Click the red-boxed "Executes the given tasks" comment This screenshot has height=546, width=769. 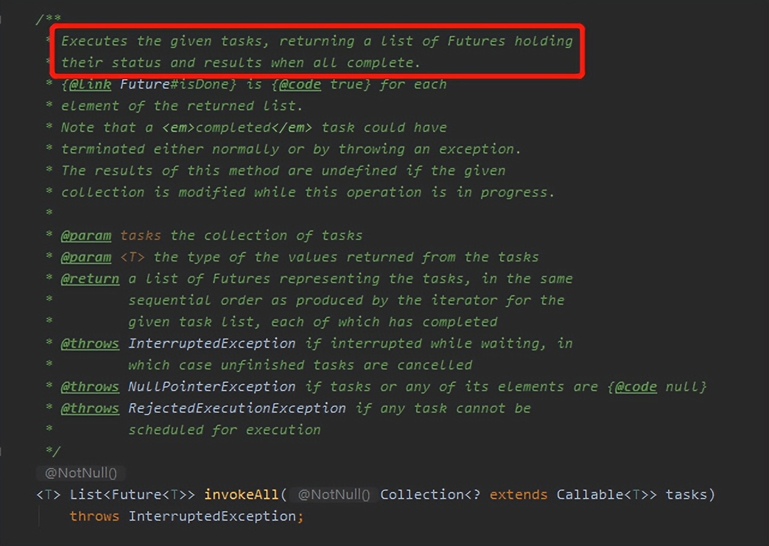[x=317, y=52]
